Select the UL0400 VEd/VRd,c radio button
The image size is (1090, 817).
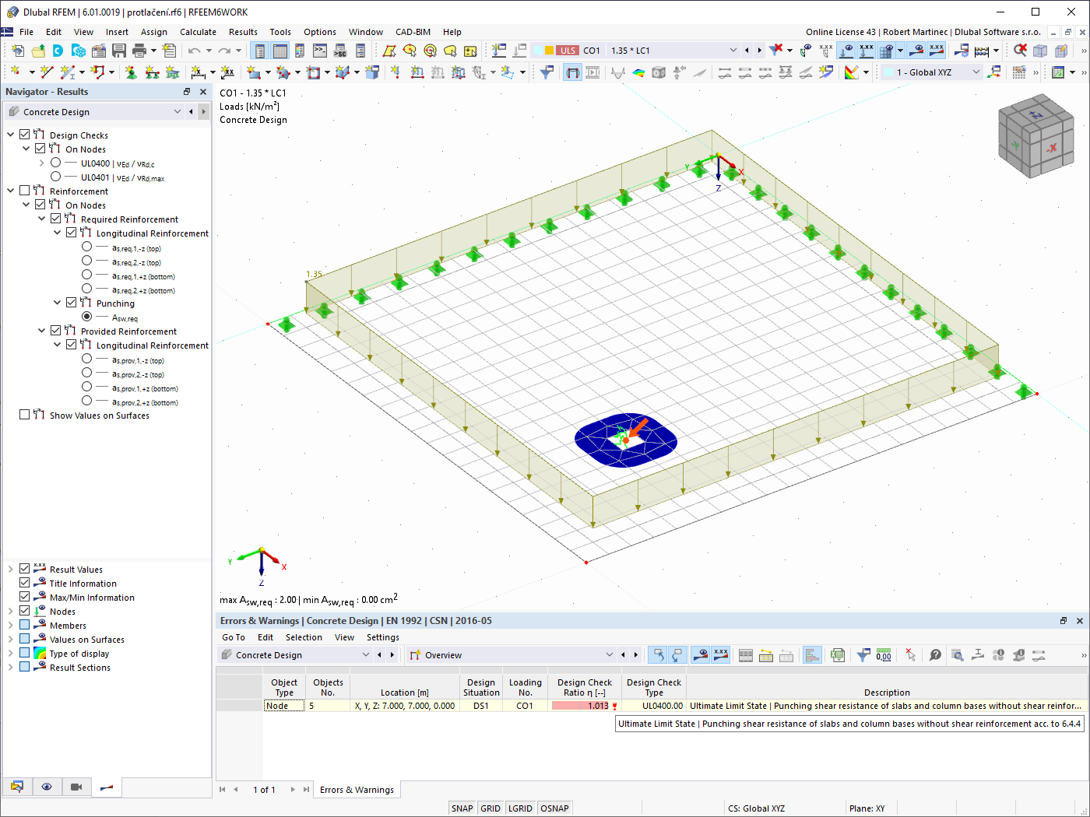[x=56, y=163]
